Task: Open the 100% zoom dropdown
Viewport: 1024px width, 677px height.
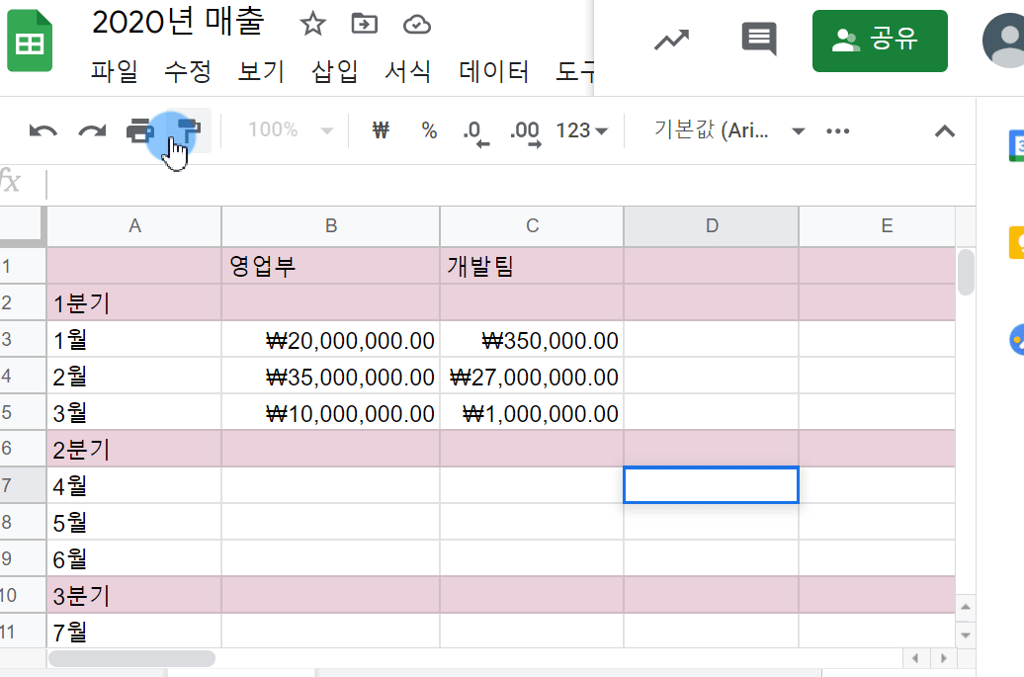Action: [290, 129]
